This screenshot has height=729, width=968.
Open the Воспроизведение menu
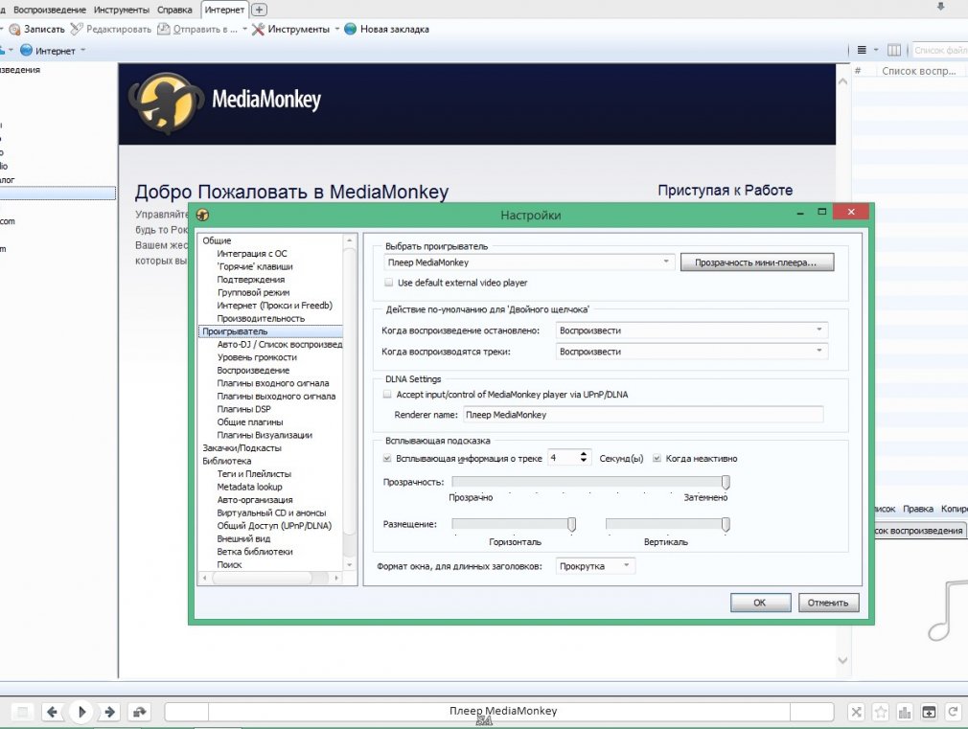pyautogui.click(x=50, y=10)
